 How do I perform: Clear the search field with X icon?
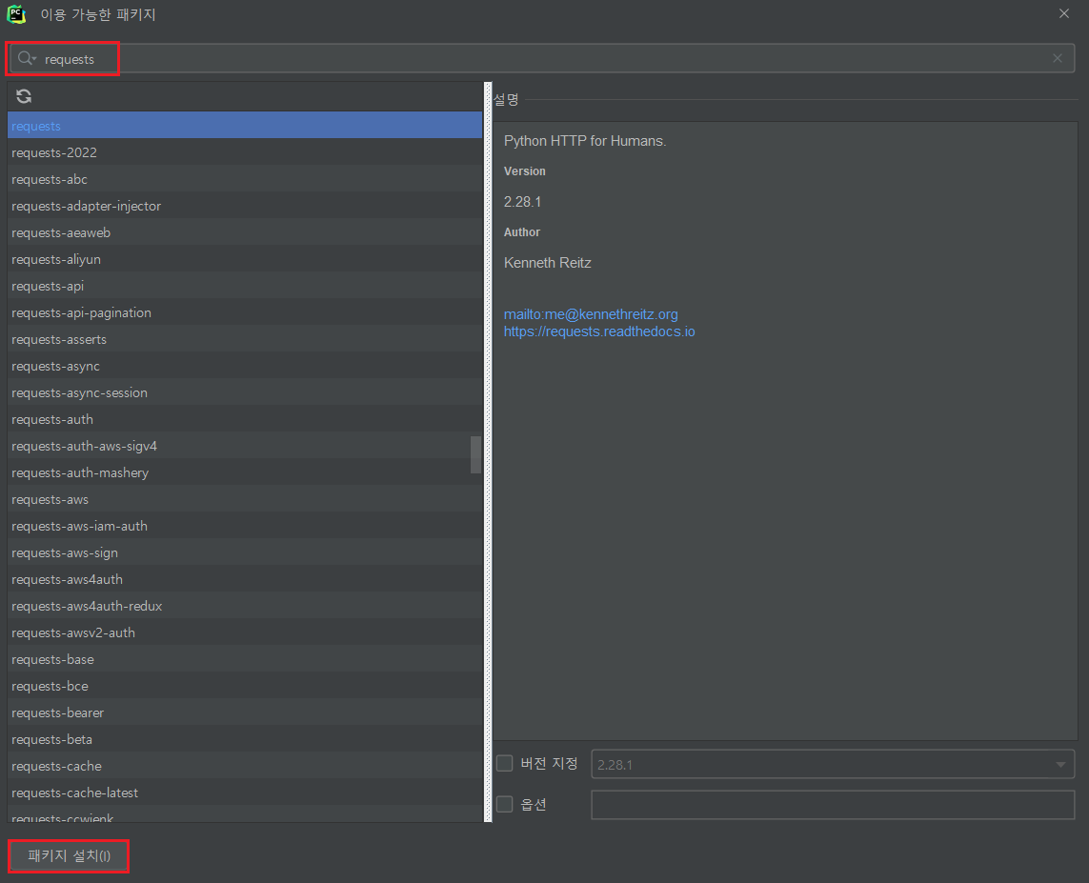(1057, 59)
